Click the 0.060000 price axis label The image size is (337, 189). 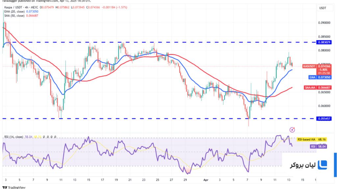tap(324, 106)
